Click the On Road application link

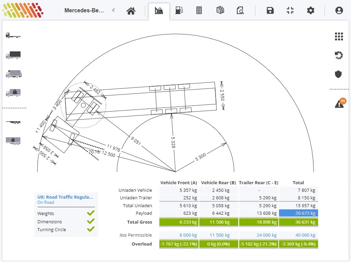[x=46, y=202]
